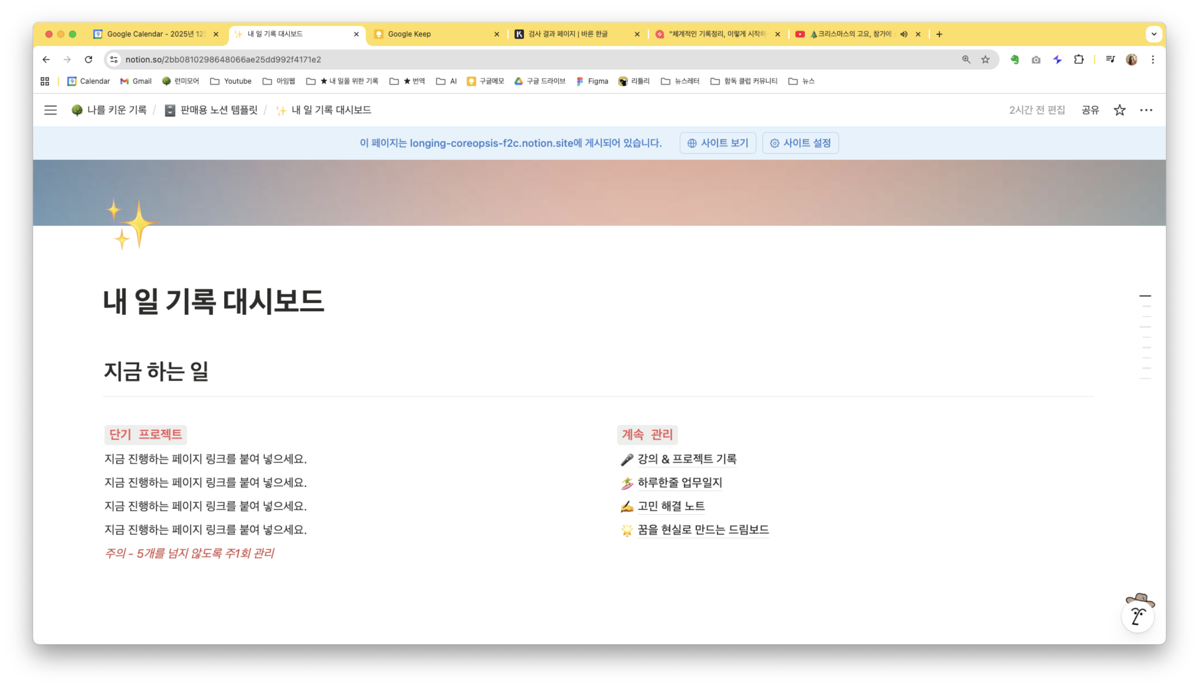Click the sparkles page icon
The image size is (1199, 688).
[x=132, y=224]
